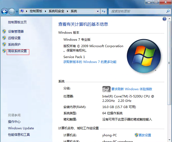Click the 16.0 GB (15.7 GB 可用) value
This screenshot has height=142, width=172.
[x=119, y=107]
